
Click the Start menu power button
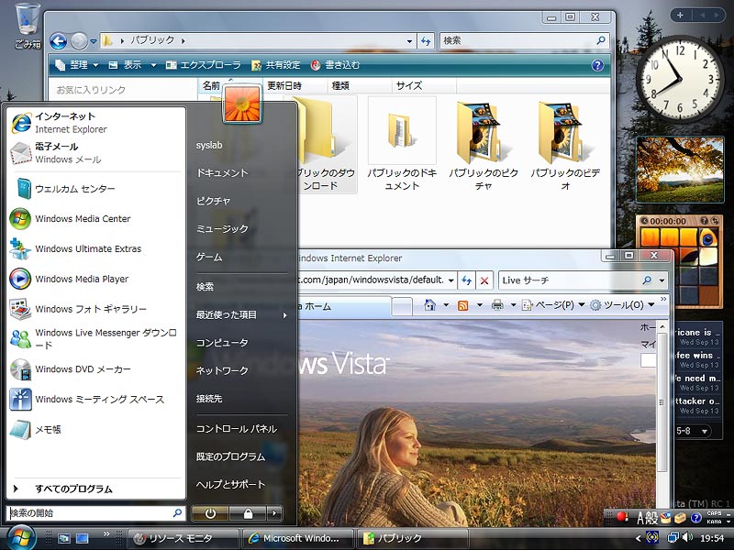click(210, 513)
